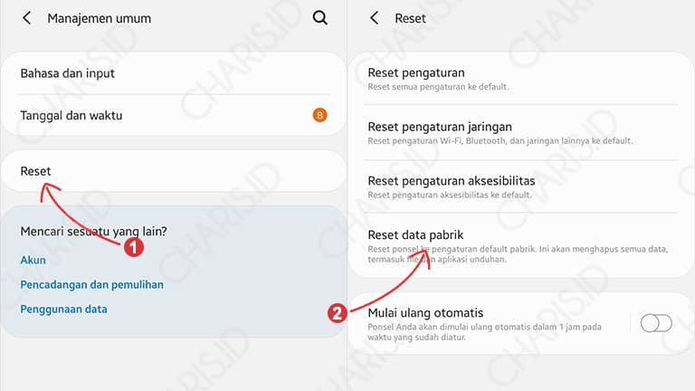Open the Reset menu entry
695x391 pixels.
point(174,171)
